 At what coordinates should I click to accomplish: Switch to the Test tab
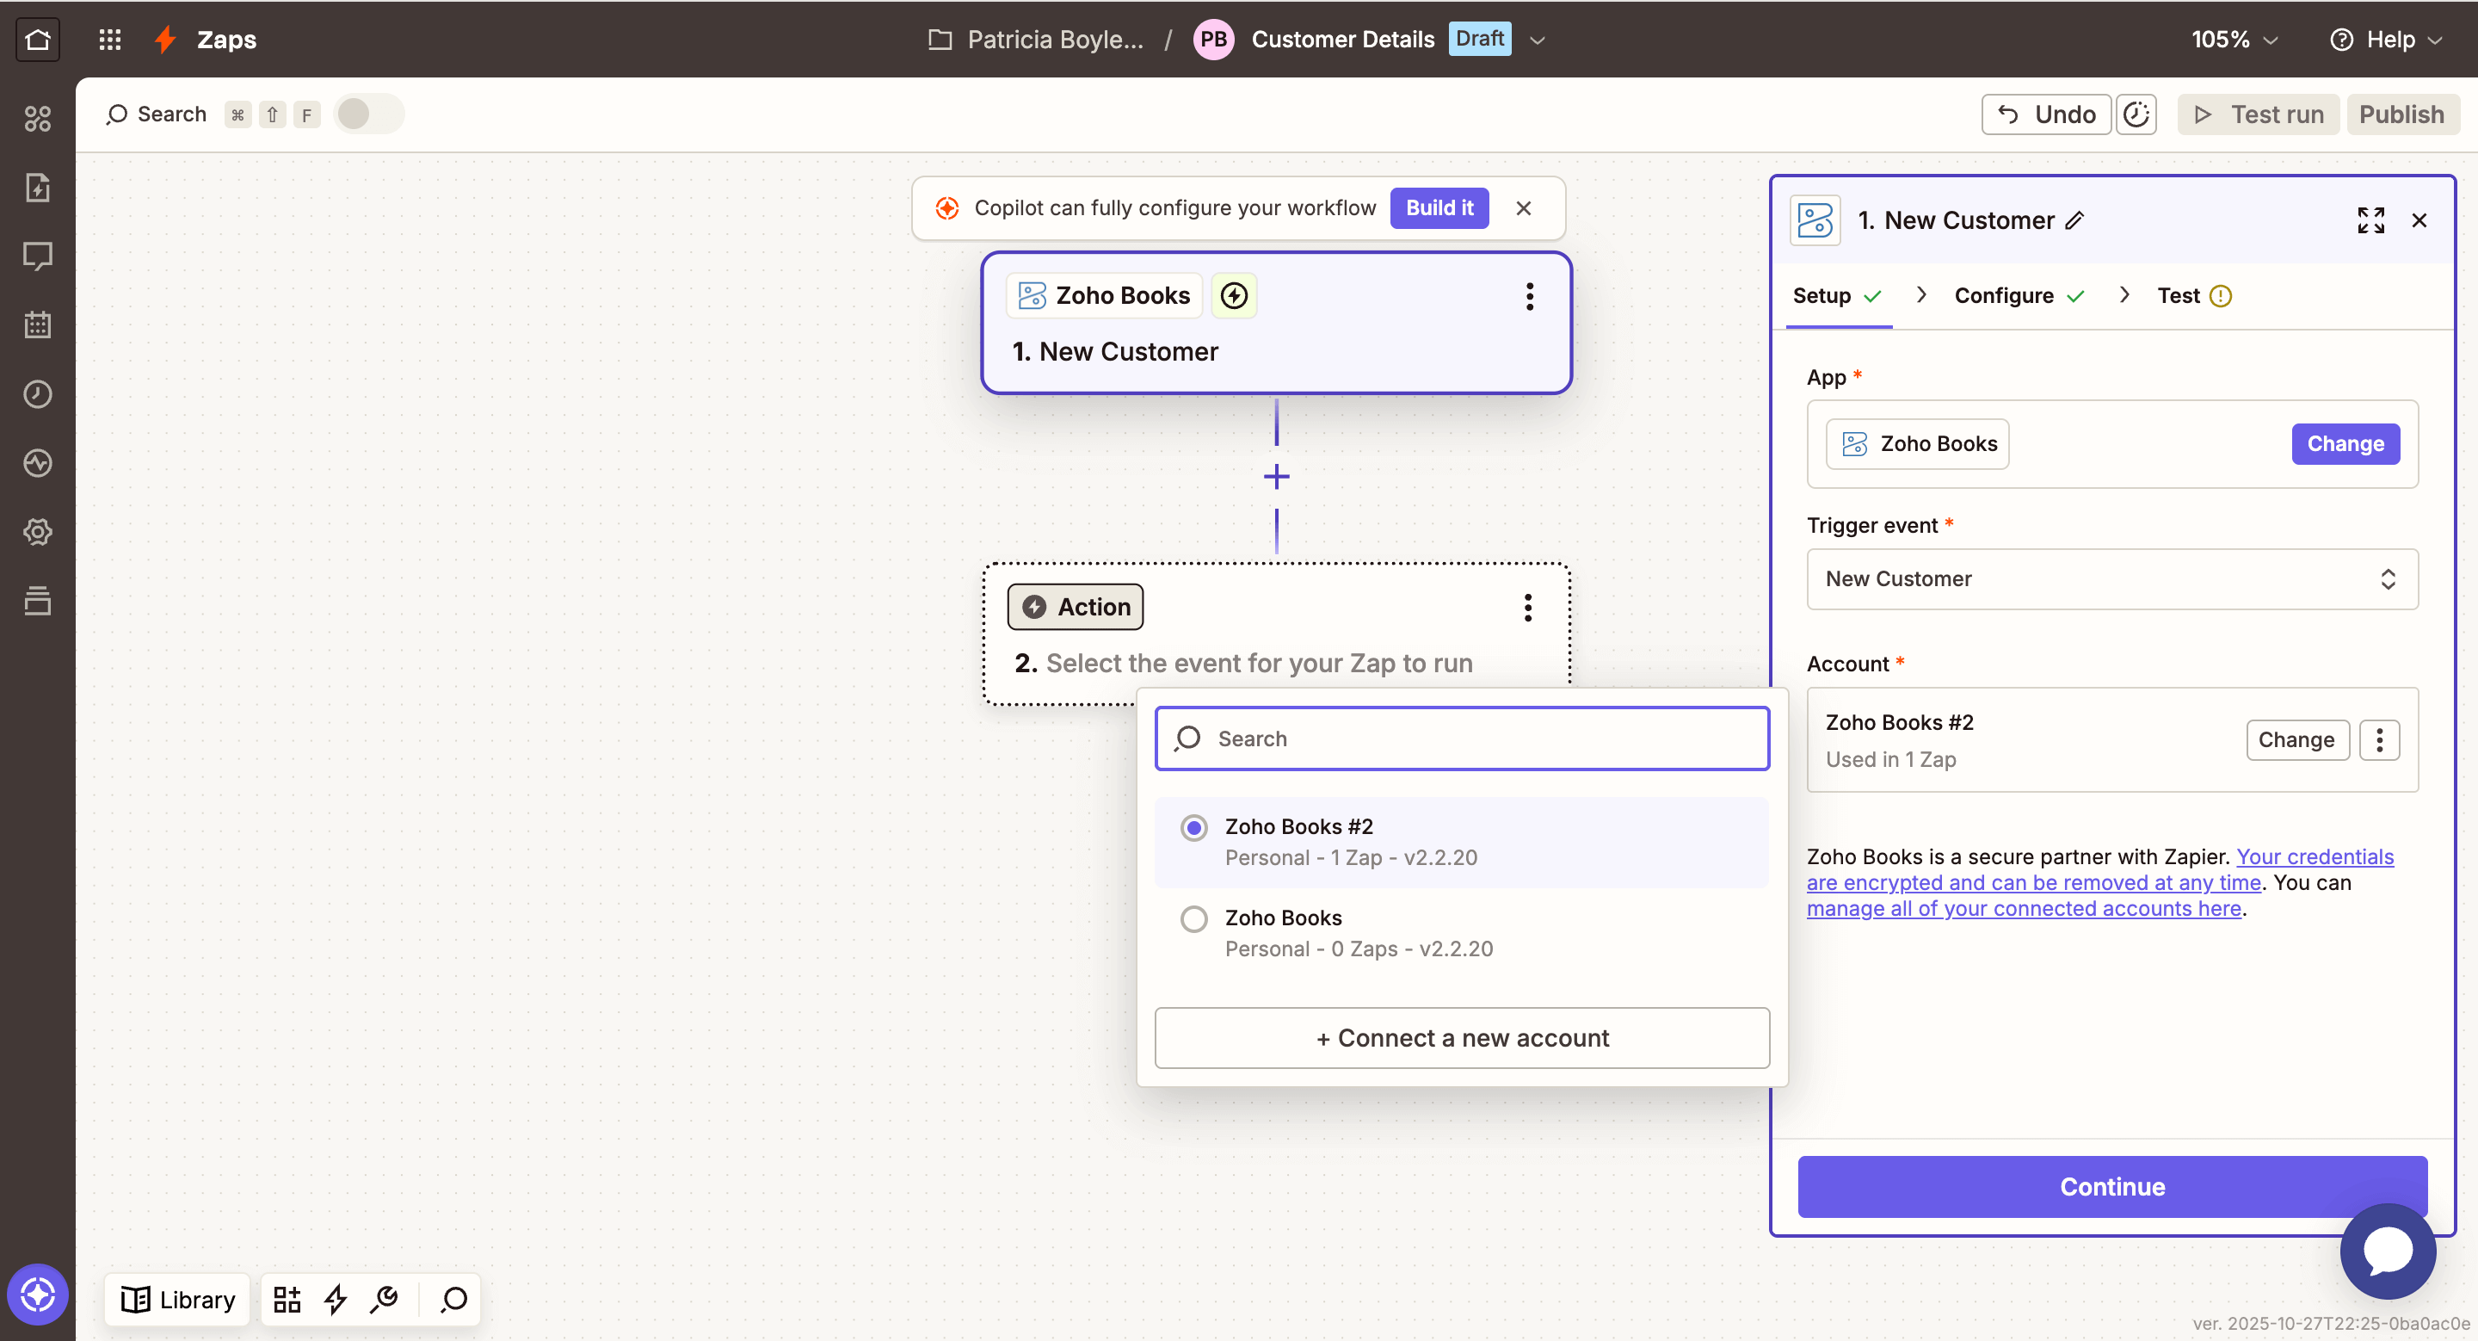(x=2178, y=295)
